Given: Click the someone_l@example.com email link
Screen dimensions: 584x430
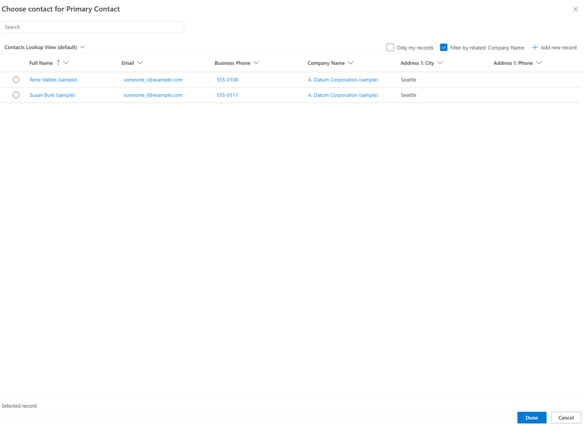Looking at the screenshot, I should click(153, 95).
